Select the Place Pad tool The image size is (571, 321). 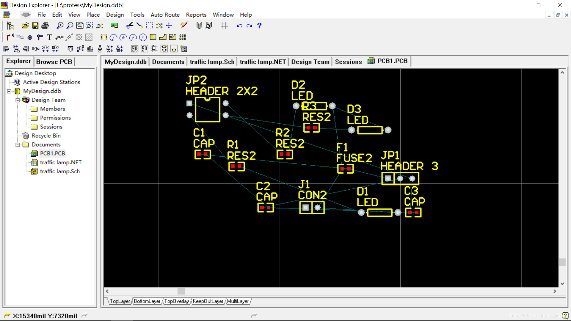coord(30,37)
